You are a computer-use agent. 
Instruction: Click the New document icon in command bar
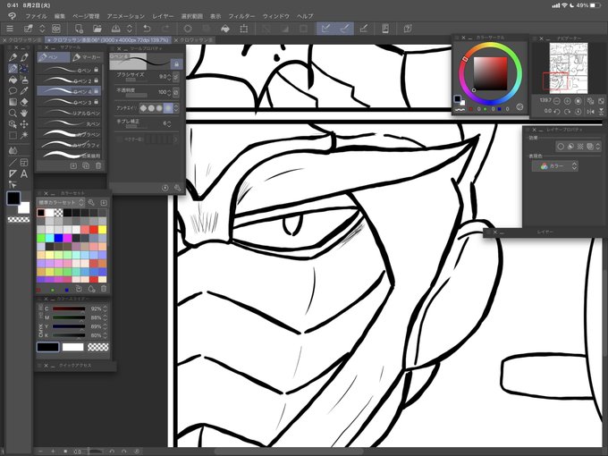point(79,29)
